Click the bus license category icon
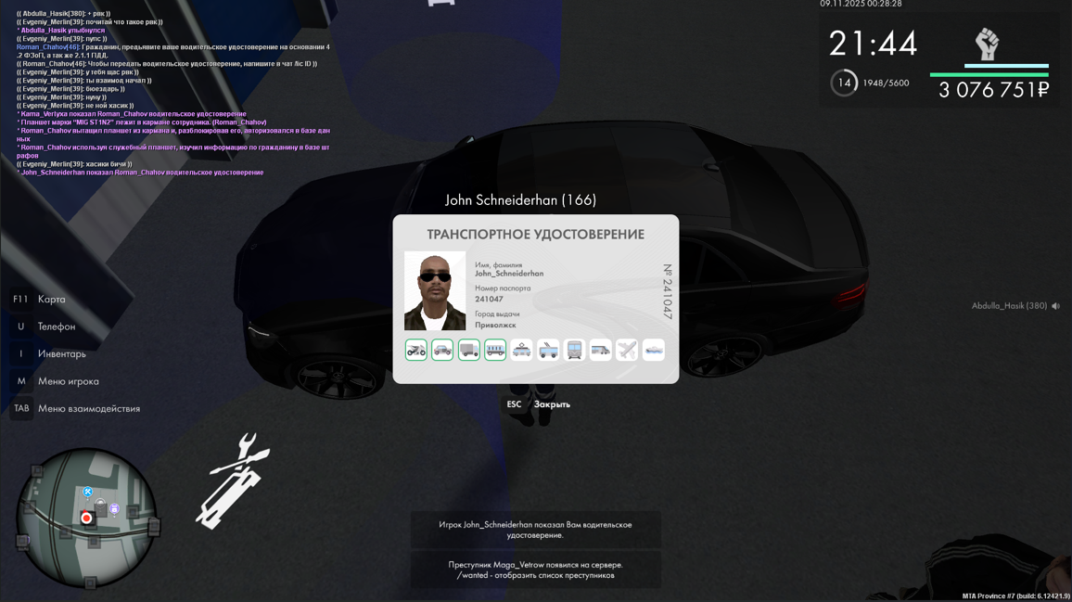 (495, 351)
